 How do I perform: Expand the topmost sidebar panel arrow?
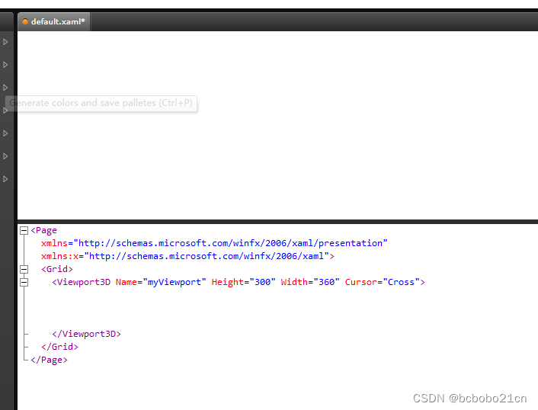(5, 42)
